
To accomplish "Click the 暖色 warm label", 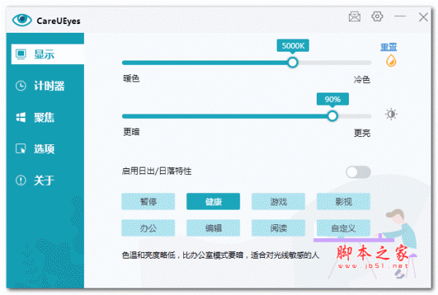I will click(x=131, y=79).
